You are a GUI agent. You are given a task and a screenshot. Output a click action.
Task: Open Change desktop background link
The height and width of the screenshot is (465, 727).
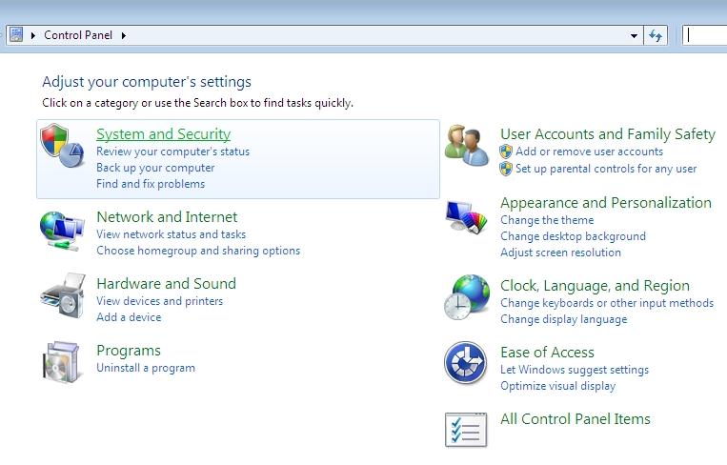[573, 236]
